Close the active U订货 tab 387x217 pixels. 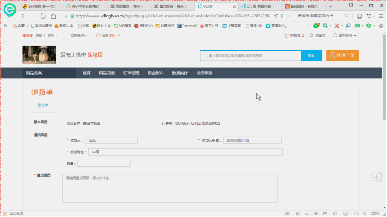click(235, 7)
